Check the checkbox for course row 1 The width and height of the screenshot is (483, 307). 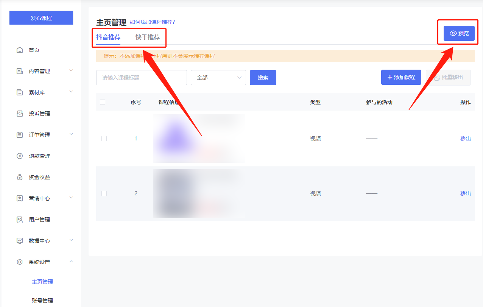[x=104, y=139]
